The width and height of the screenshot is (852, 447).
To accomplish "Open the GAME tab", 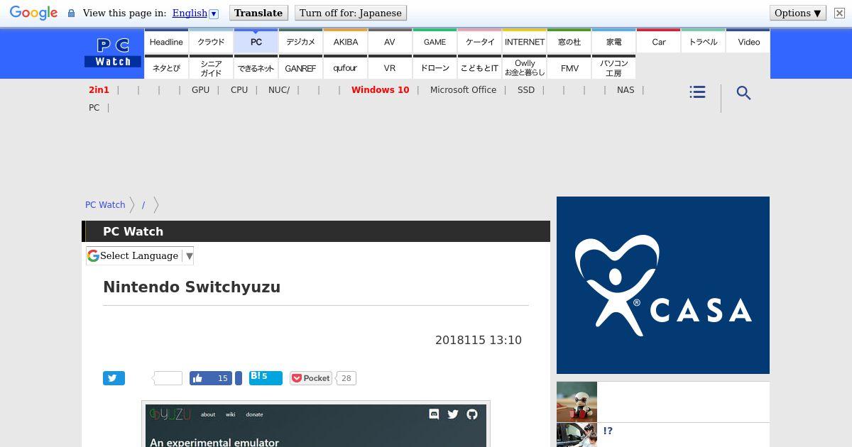I will click(x=435, y=41).
